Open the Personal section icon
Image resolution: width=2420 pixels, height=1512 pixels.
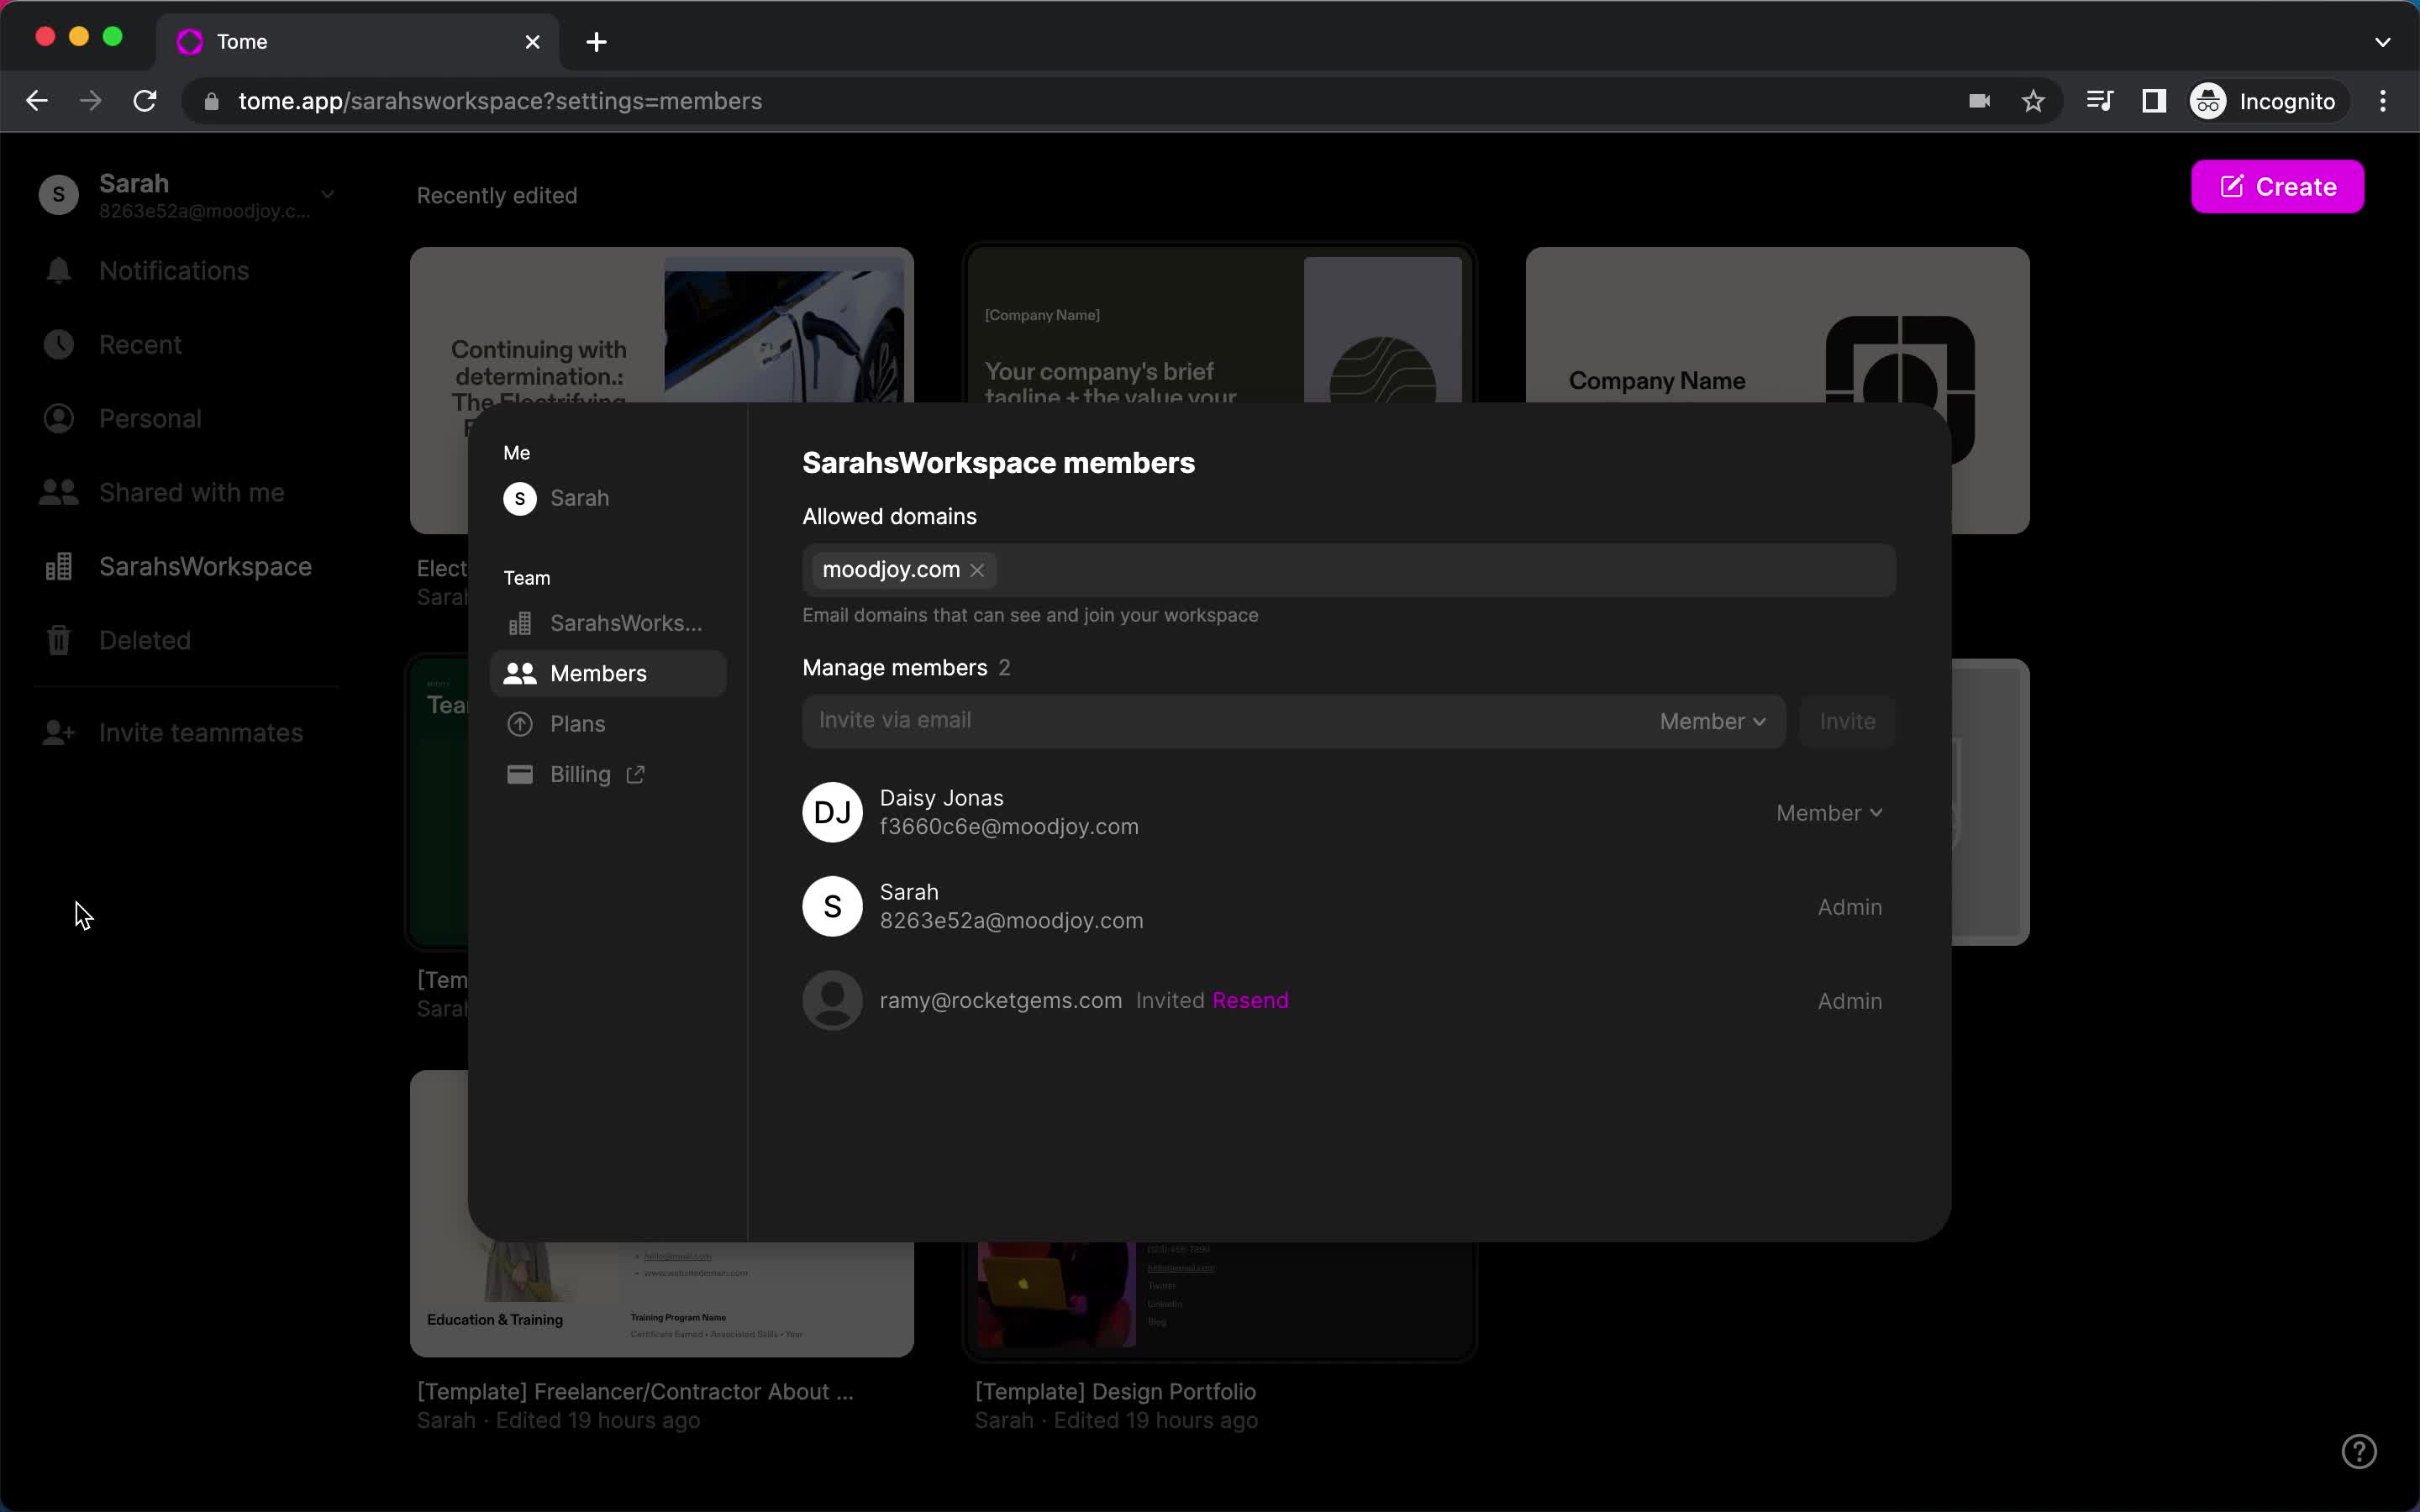coord(57,418)
